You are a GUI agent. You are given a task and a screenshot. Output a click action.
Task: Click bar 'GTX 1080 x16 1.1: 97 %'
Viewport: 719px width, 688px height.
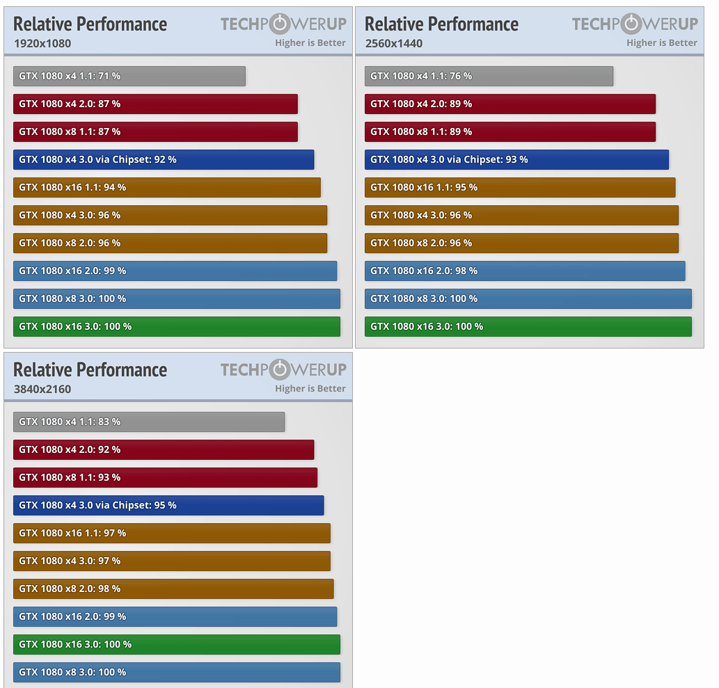point(172,533)
